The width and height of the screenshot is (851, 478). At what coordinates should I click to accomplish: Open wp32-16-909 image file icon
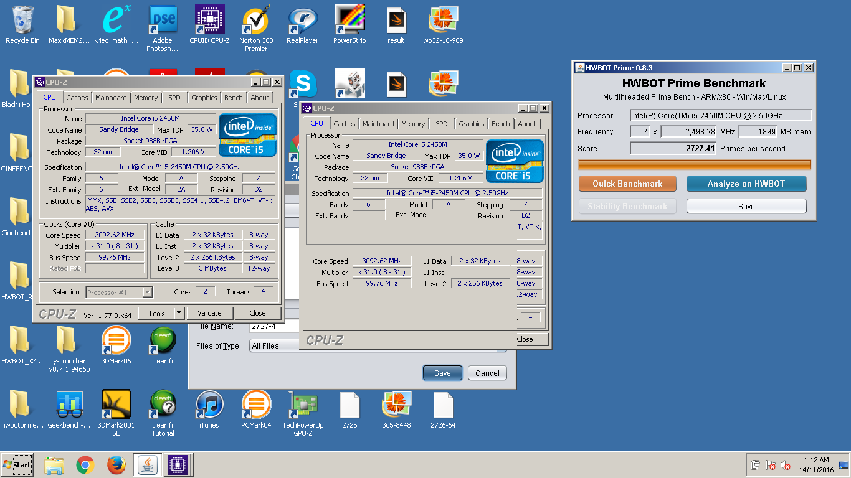(443, 25)
